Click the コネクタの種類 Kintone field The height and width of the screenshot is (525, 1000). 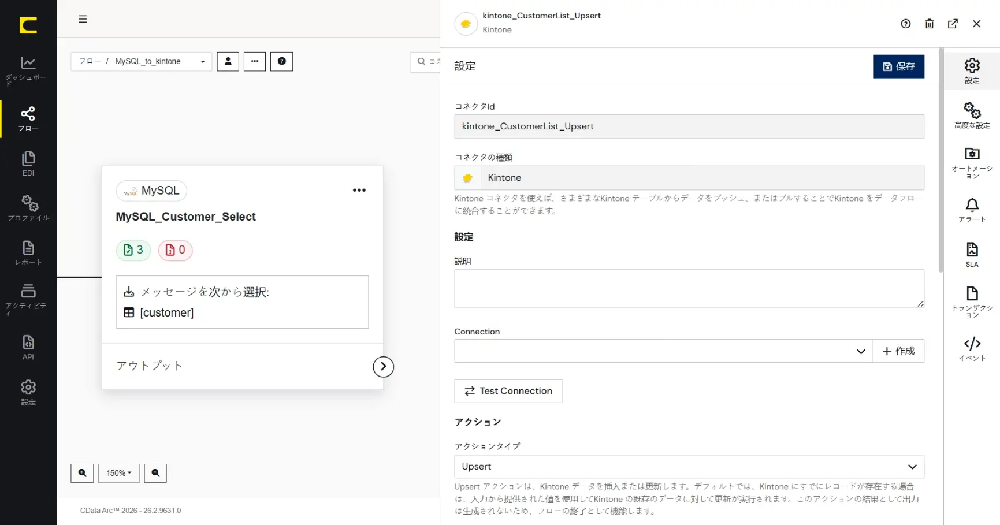tap(702, 178)
